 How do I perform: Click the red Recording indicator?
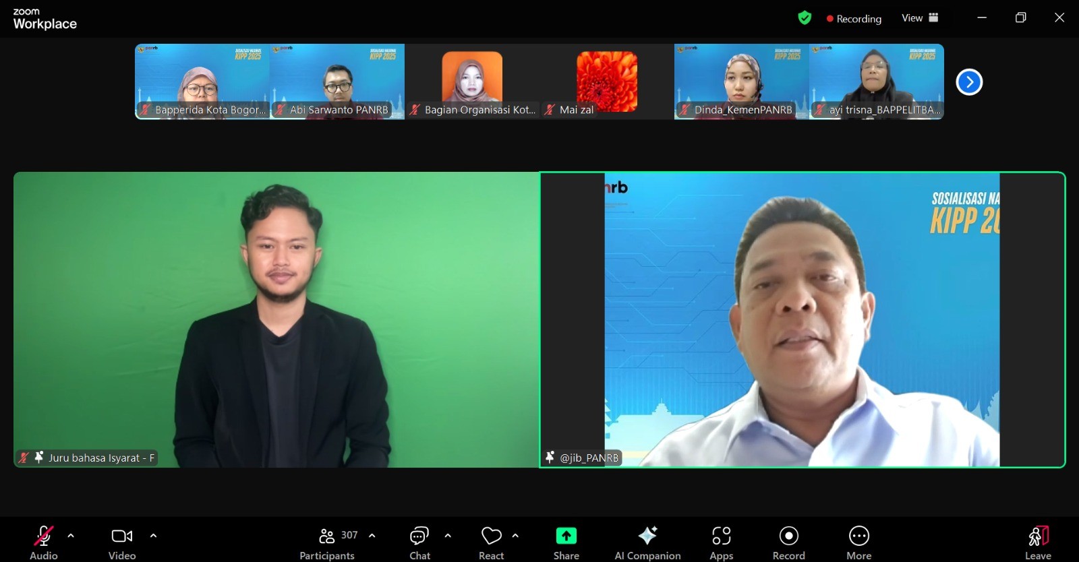(x=854, y=19)
